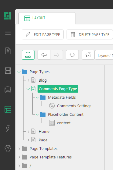Click the EDIT PAGE TYPE button
Image resolution: width=113 pixels, height=170 pixels.
pyautogui.click(x=42, y=34)
